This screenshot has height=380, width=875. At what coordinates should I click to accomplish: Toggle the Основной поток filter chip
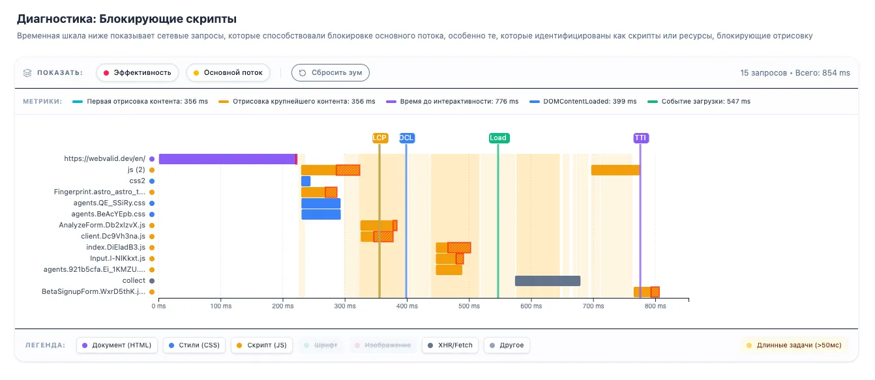click(228, 73)
